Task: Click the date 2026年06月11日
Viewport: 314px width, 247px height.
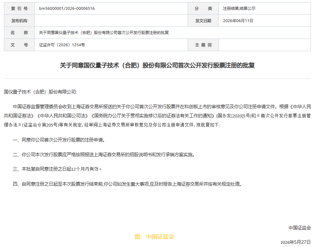Action: (x=238, y=21)
